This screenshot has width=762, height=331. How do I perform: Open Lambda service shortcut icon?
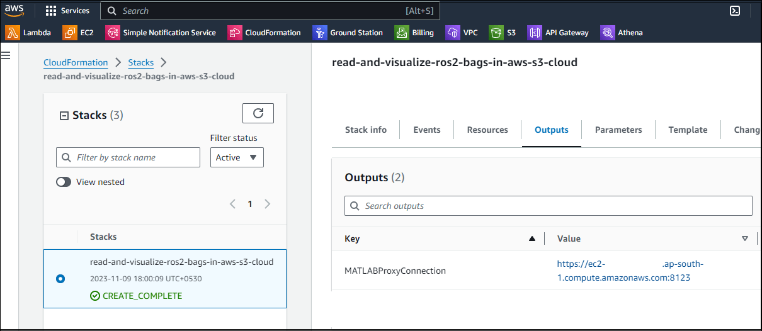point(13,33)
